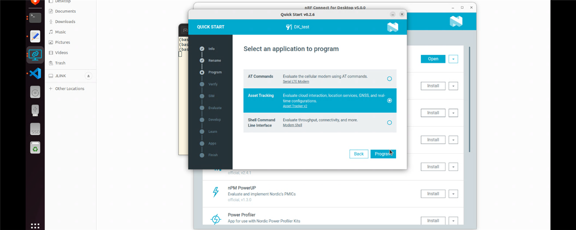Open the Trash icon in dock

(35, 147)
